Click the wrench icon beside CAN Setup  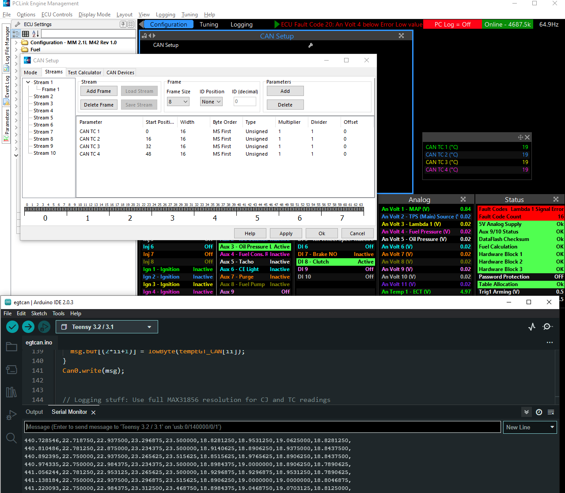click(311, 45)
